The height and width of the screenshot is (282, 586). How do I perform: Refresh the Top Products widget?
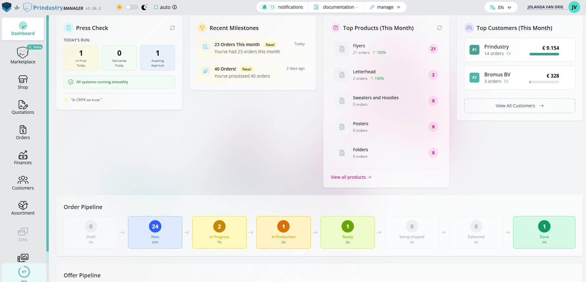coord(439,28)
